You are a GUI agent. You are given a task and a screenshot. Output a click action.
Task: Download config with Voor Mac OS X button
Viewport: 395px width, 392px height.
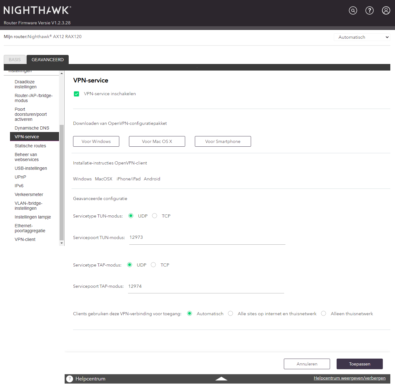tap(157, 141)
